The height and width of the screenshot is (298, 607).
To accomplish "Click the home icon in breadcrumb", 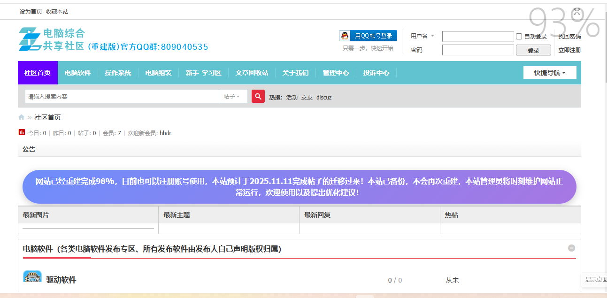I will [21, 117].
